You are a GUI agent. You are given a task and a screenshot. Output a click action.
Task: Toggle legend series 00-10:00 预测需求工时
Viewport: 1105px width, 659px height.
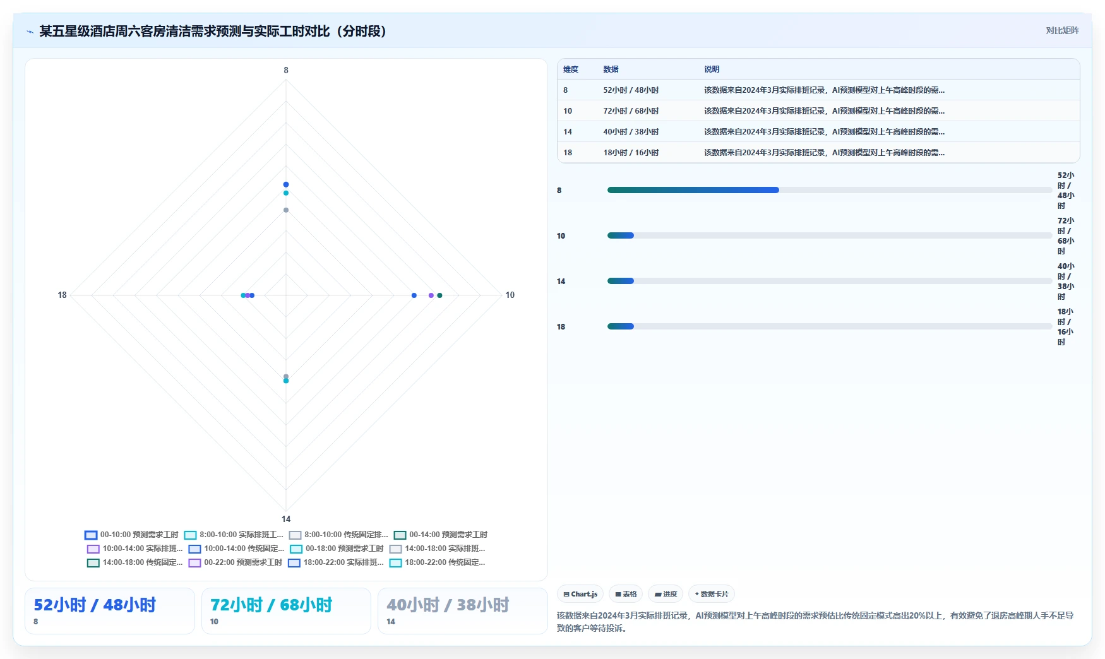coord(131,535)
